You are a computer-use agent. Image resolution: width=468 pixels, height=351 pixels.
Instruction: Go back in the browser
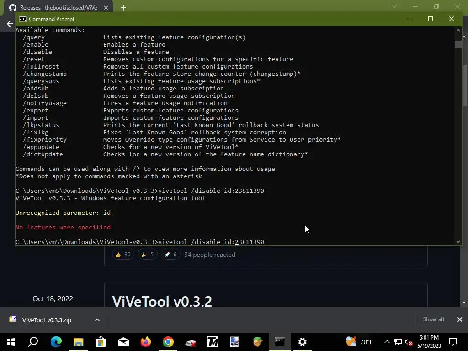(10, 24)
